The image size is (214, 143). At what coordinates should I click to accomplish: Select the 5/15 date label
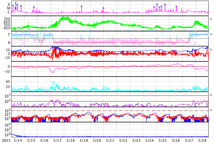click(x=31, y=140)
